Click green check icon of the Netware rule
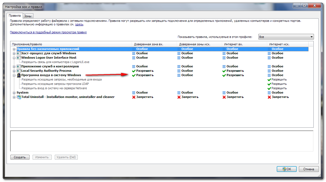This screenshot has height=182, width=326. 269,88
